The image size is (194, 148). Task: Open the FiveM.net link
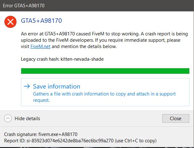point(40,46)
